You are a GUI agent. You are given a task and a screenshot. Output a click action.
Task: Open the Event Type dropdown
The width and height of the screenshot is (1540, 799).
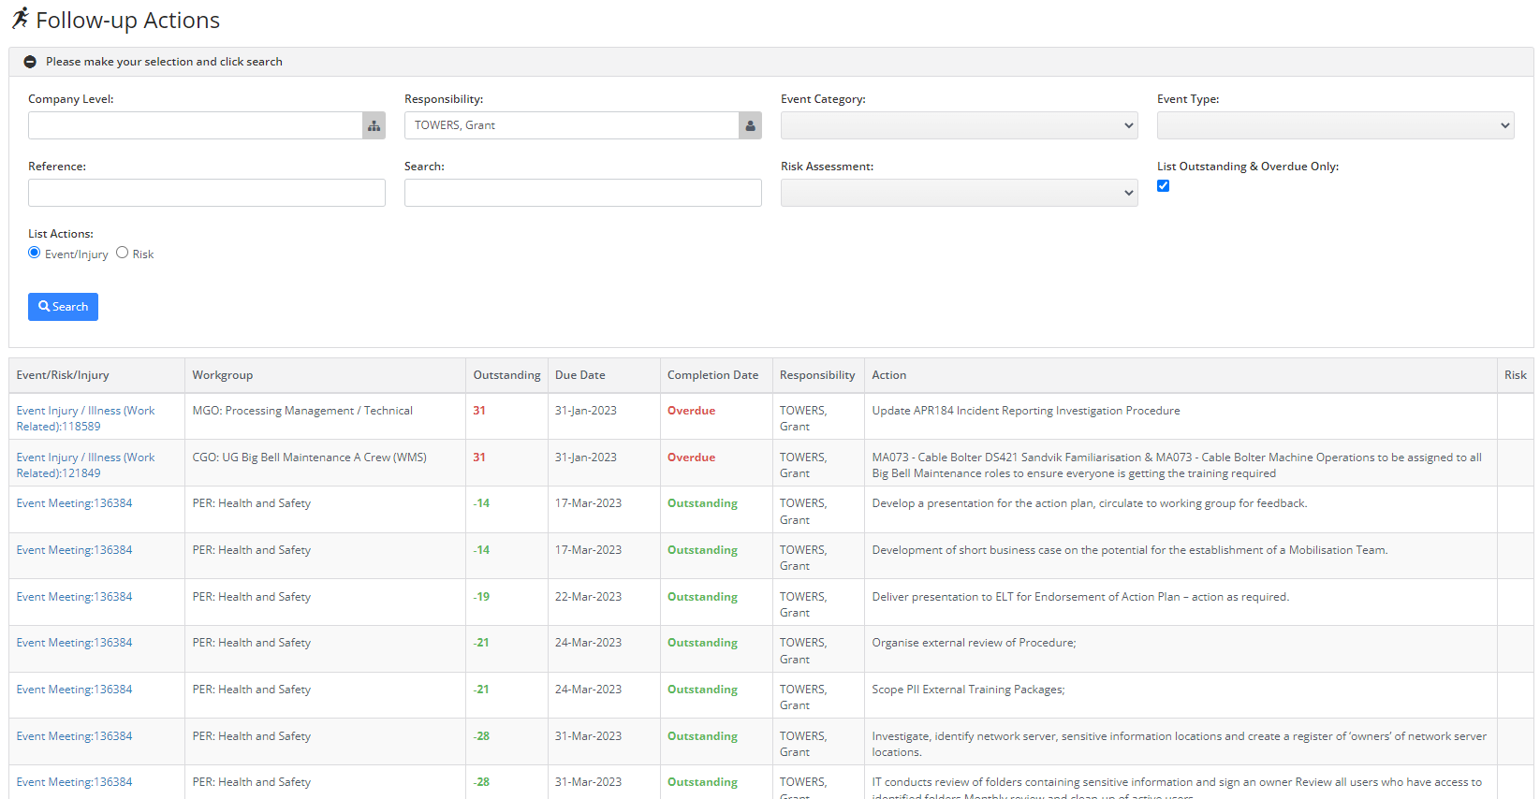1335,125
